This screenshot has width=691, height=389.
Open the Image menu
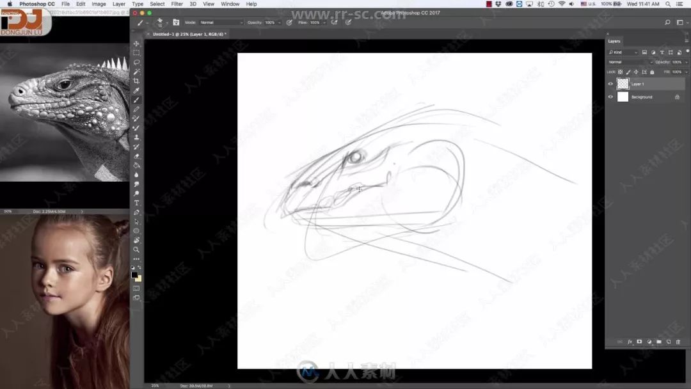[x=99, y=4]
